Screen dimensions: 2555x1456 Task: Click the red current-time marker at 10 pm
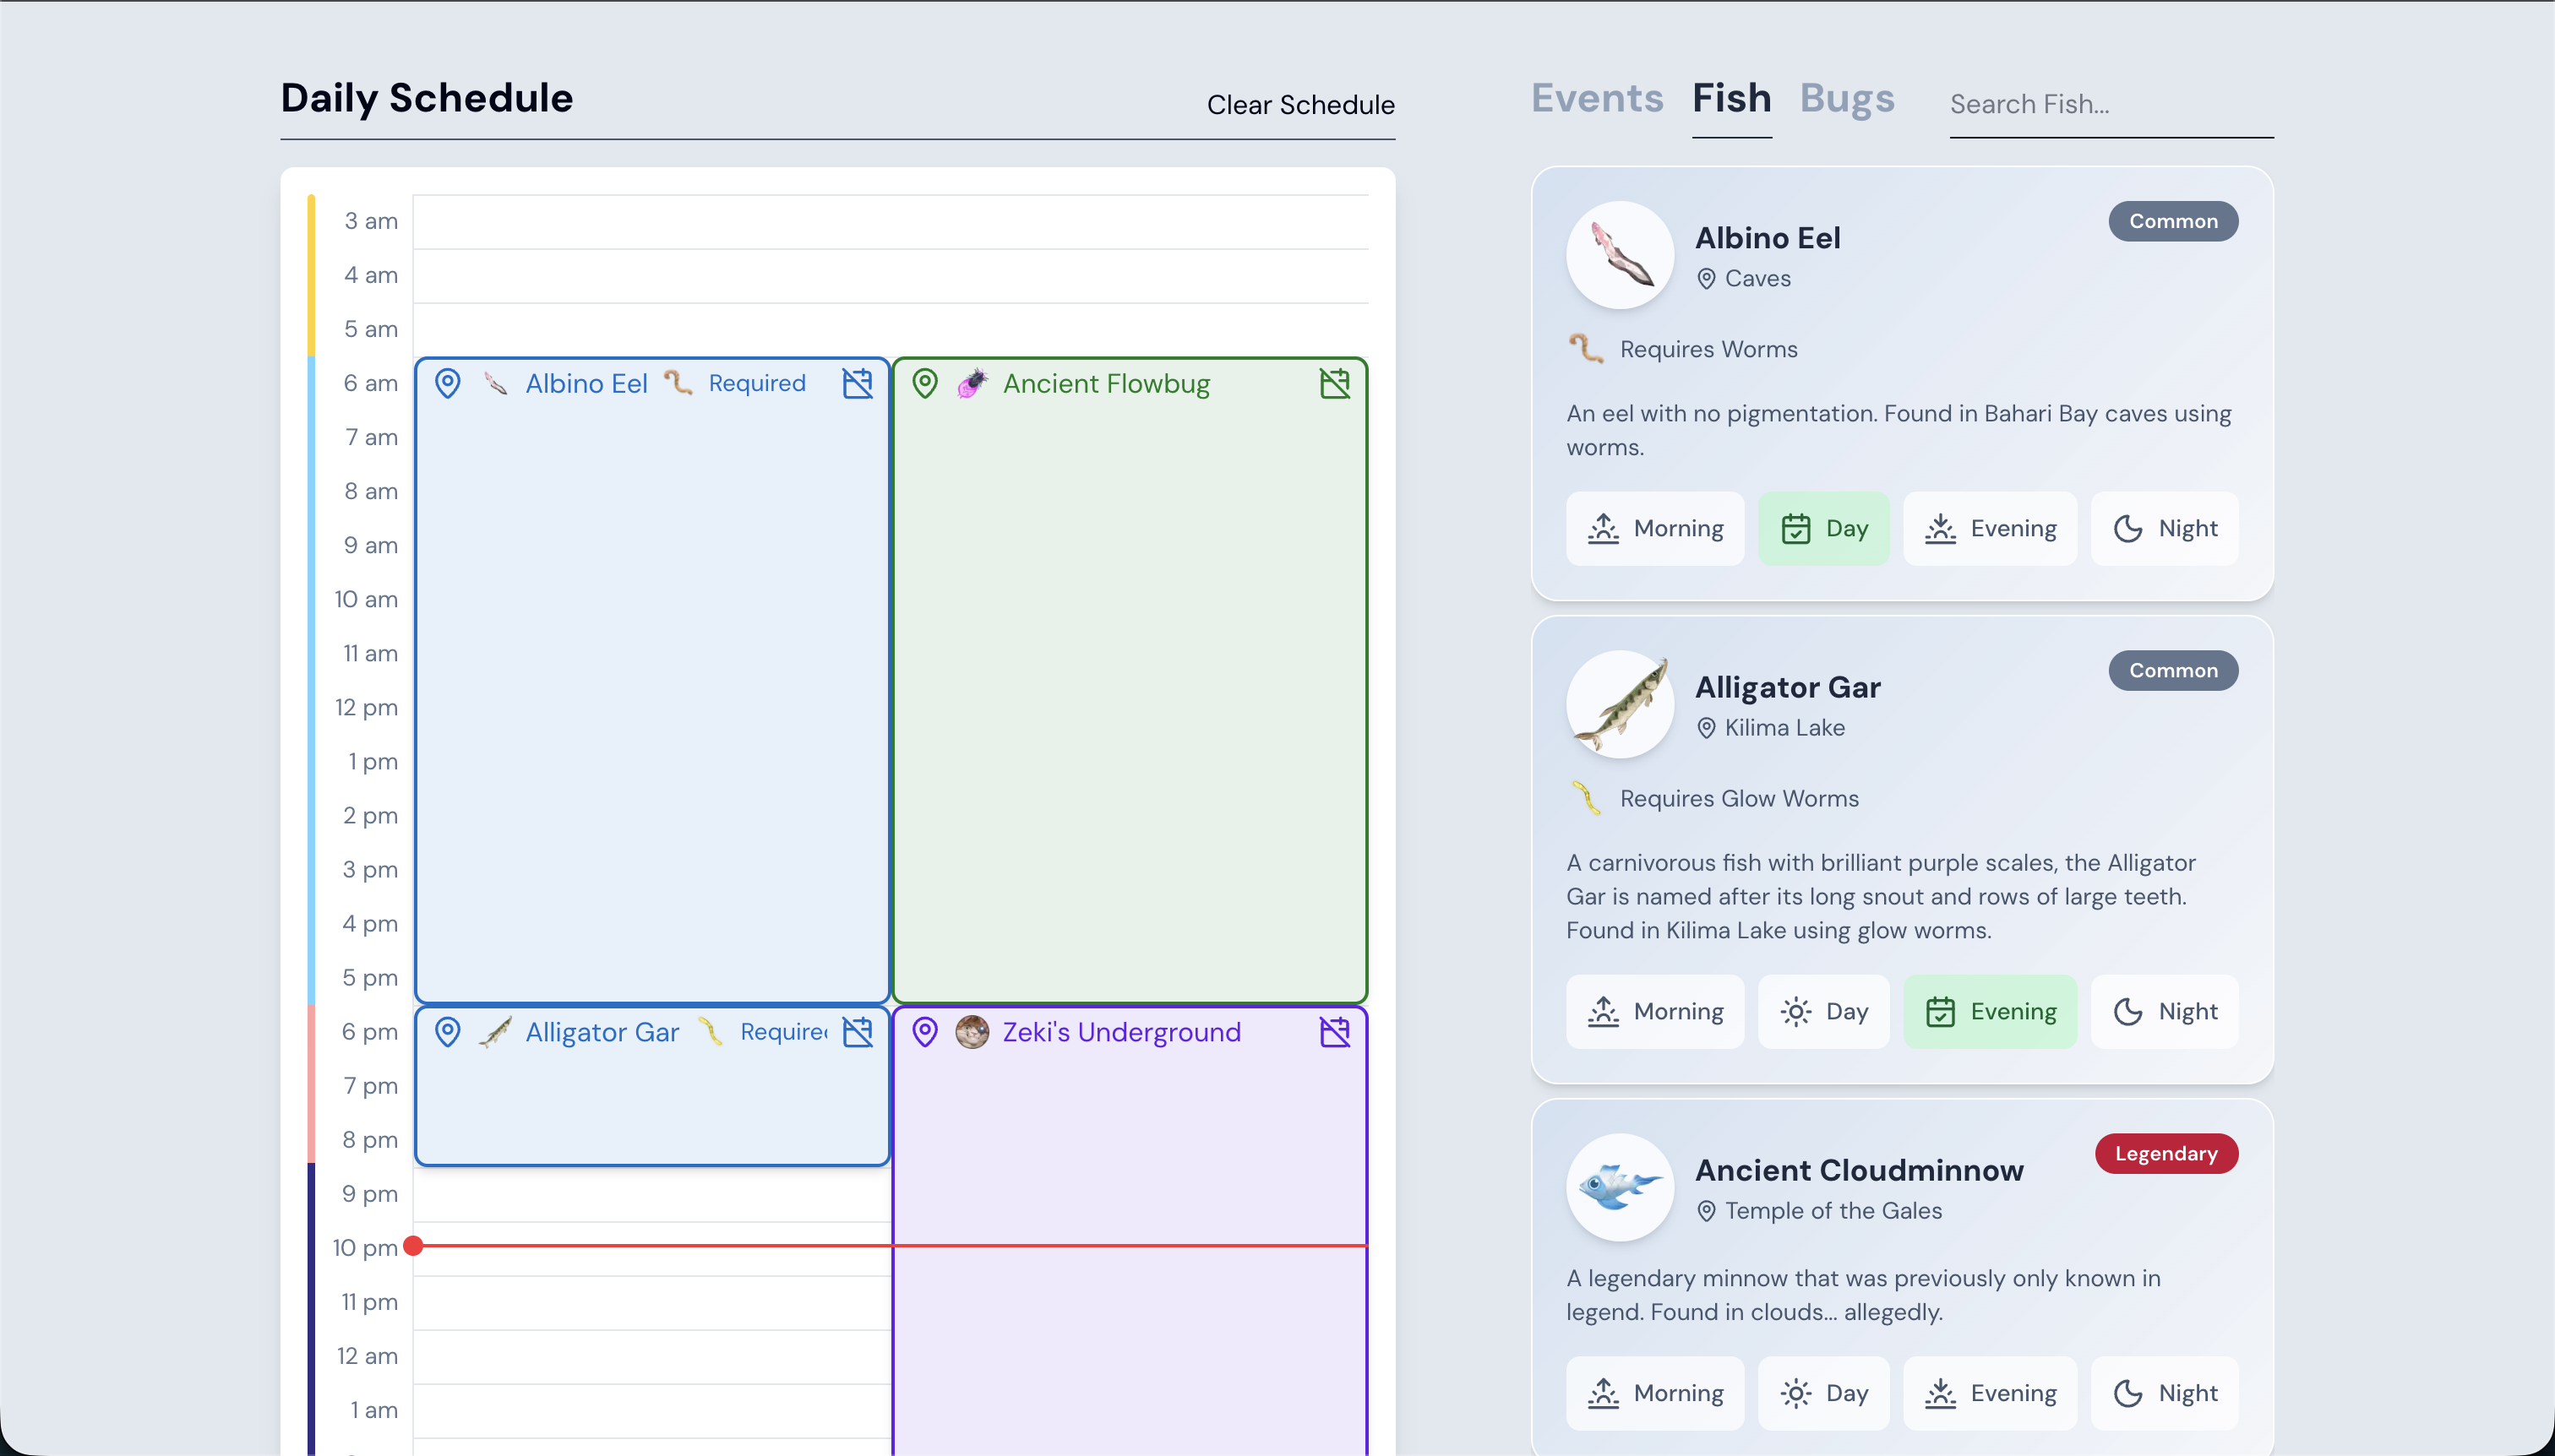(x=415, y=1246)
